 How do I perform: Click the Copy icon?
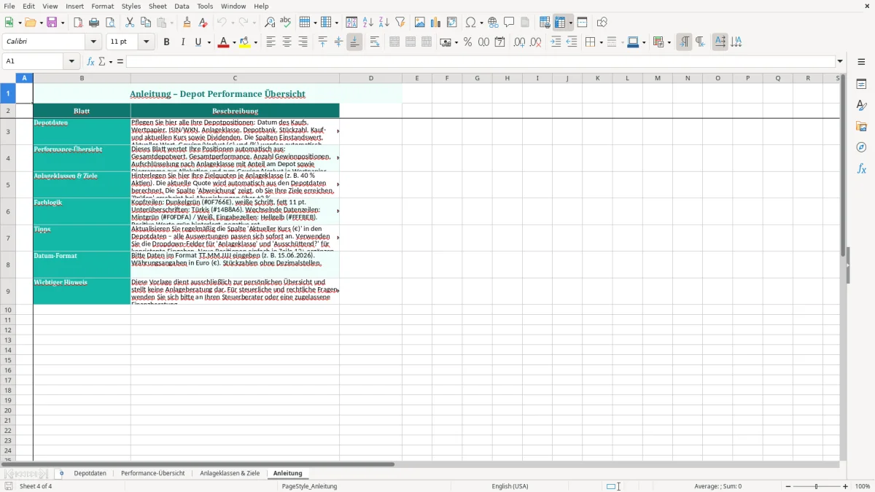pos(146,23)
